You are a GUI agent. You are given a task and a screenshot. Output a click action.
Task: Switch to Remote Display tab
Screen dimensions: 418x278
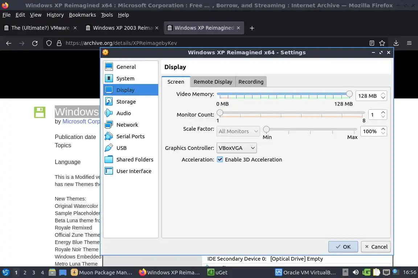click(x=213, y=82)
